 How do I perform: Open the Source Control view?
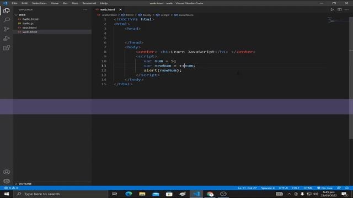(x=7, y=29)
